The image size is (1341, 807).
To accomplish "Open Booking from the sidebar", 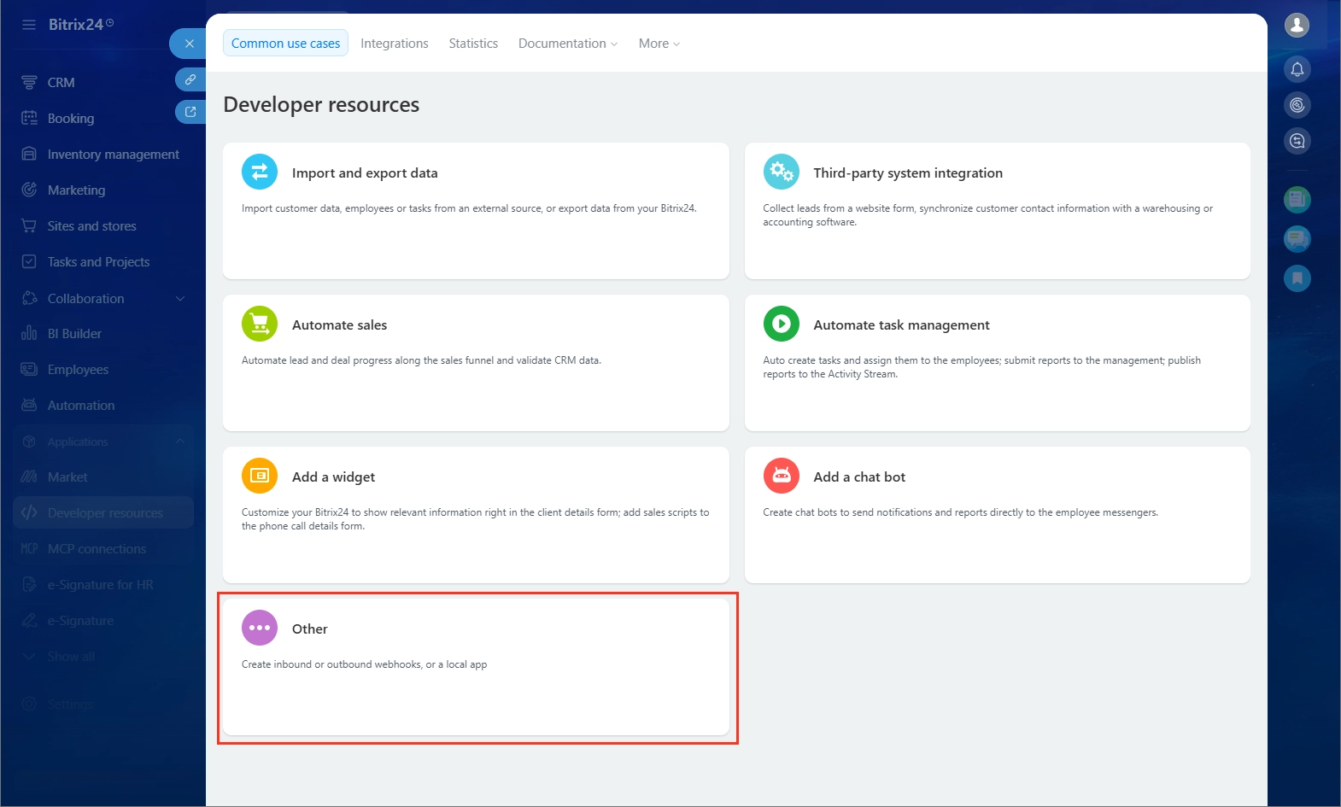I will click(x=71, y=119).
